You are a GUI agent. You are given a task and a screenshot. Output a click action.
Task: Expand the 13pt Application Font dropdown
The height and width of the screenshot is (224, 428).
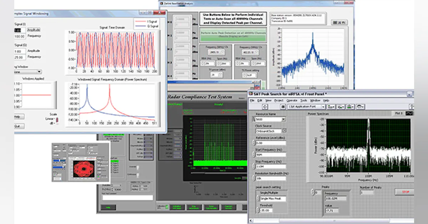tap(323, 106)
